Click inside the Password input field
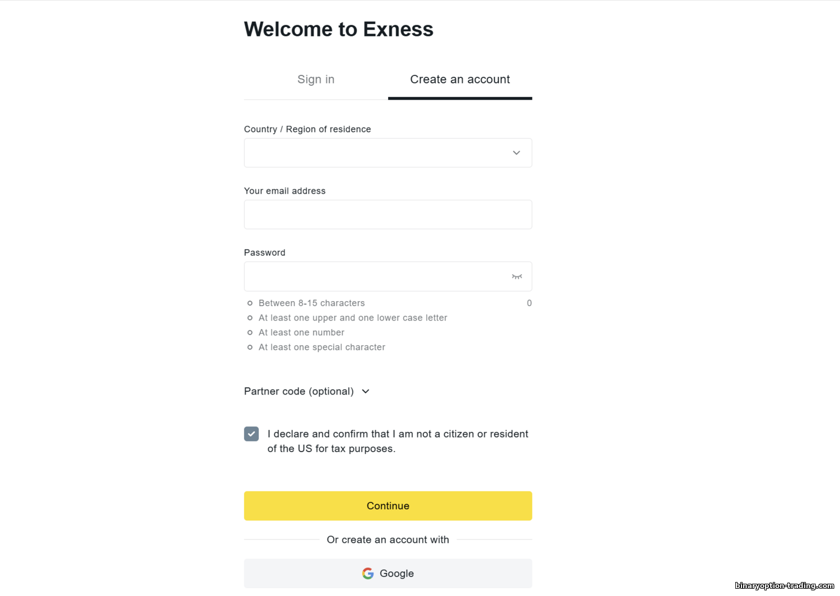The image size is (840, 596). [375, 276]
